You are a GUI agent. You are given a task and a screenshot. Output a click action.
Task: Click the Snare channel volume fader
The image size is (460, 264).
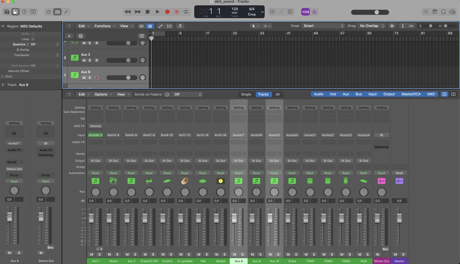tap(287, 218)
